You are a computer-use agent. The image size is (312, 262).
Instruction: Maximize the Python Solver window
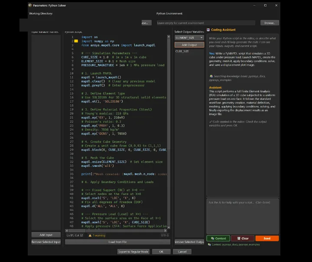click(265, 5)
